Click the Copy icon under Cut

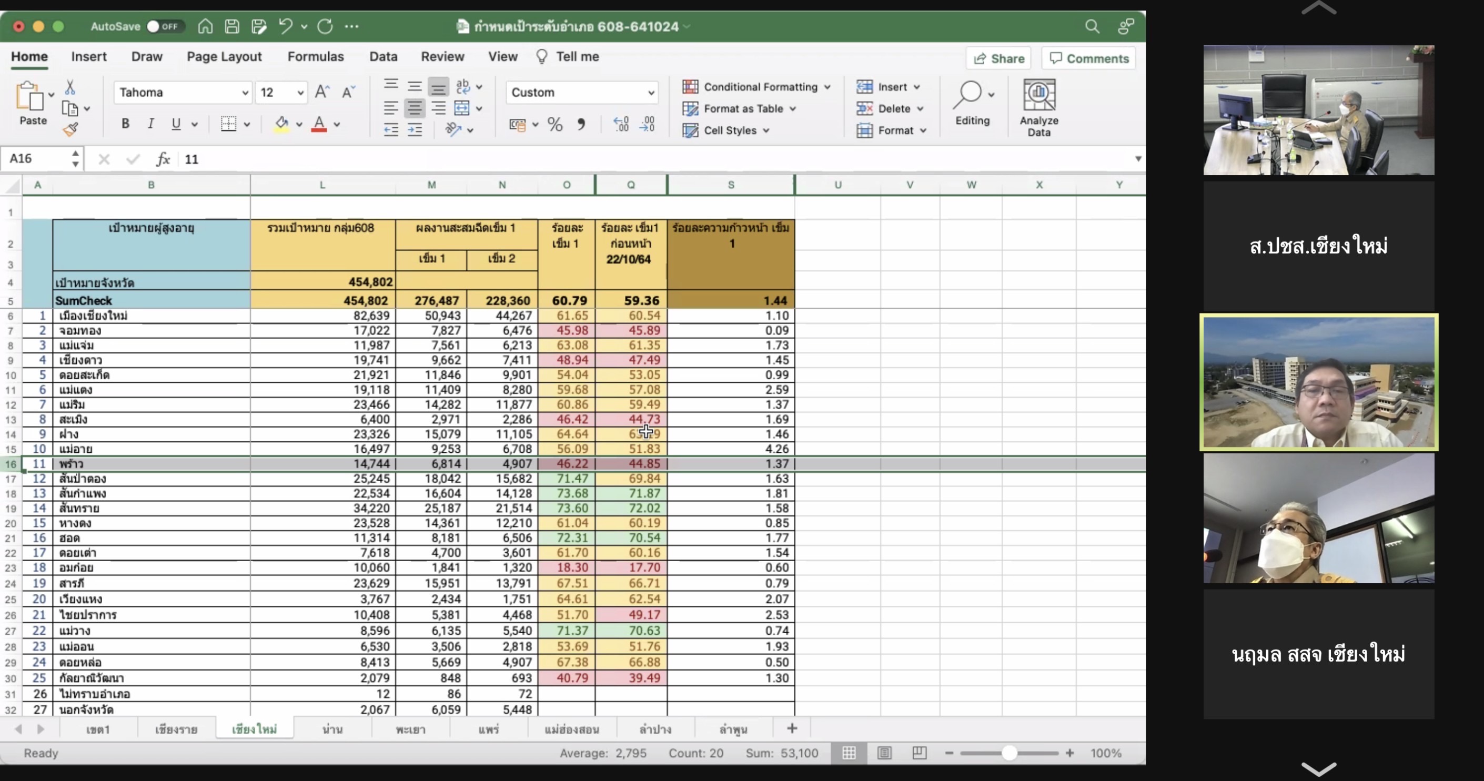(x=70, y=108)
